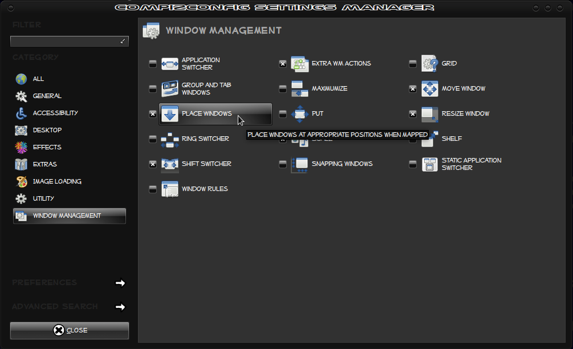
Task: Tick the Static Application Switcher checkbox
Action: tap(413, 164)
